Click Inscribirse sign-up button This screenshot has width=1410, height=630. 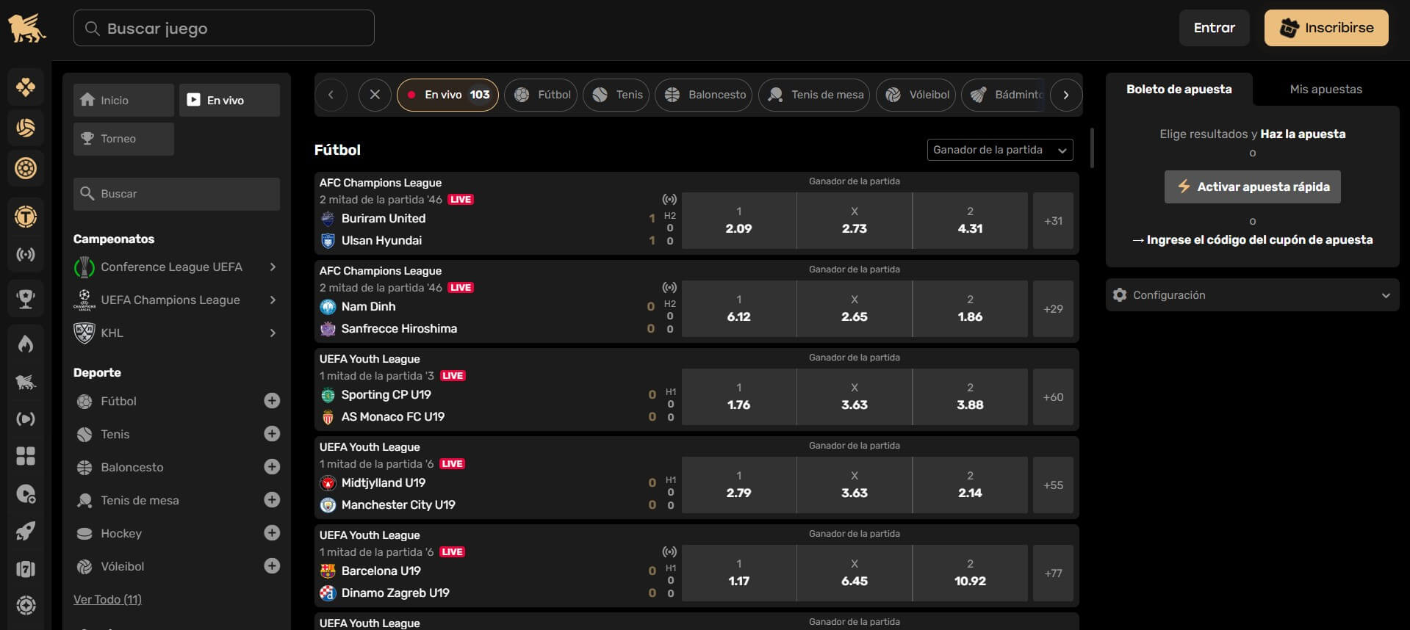tap(1326, 28)
